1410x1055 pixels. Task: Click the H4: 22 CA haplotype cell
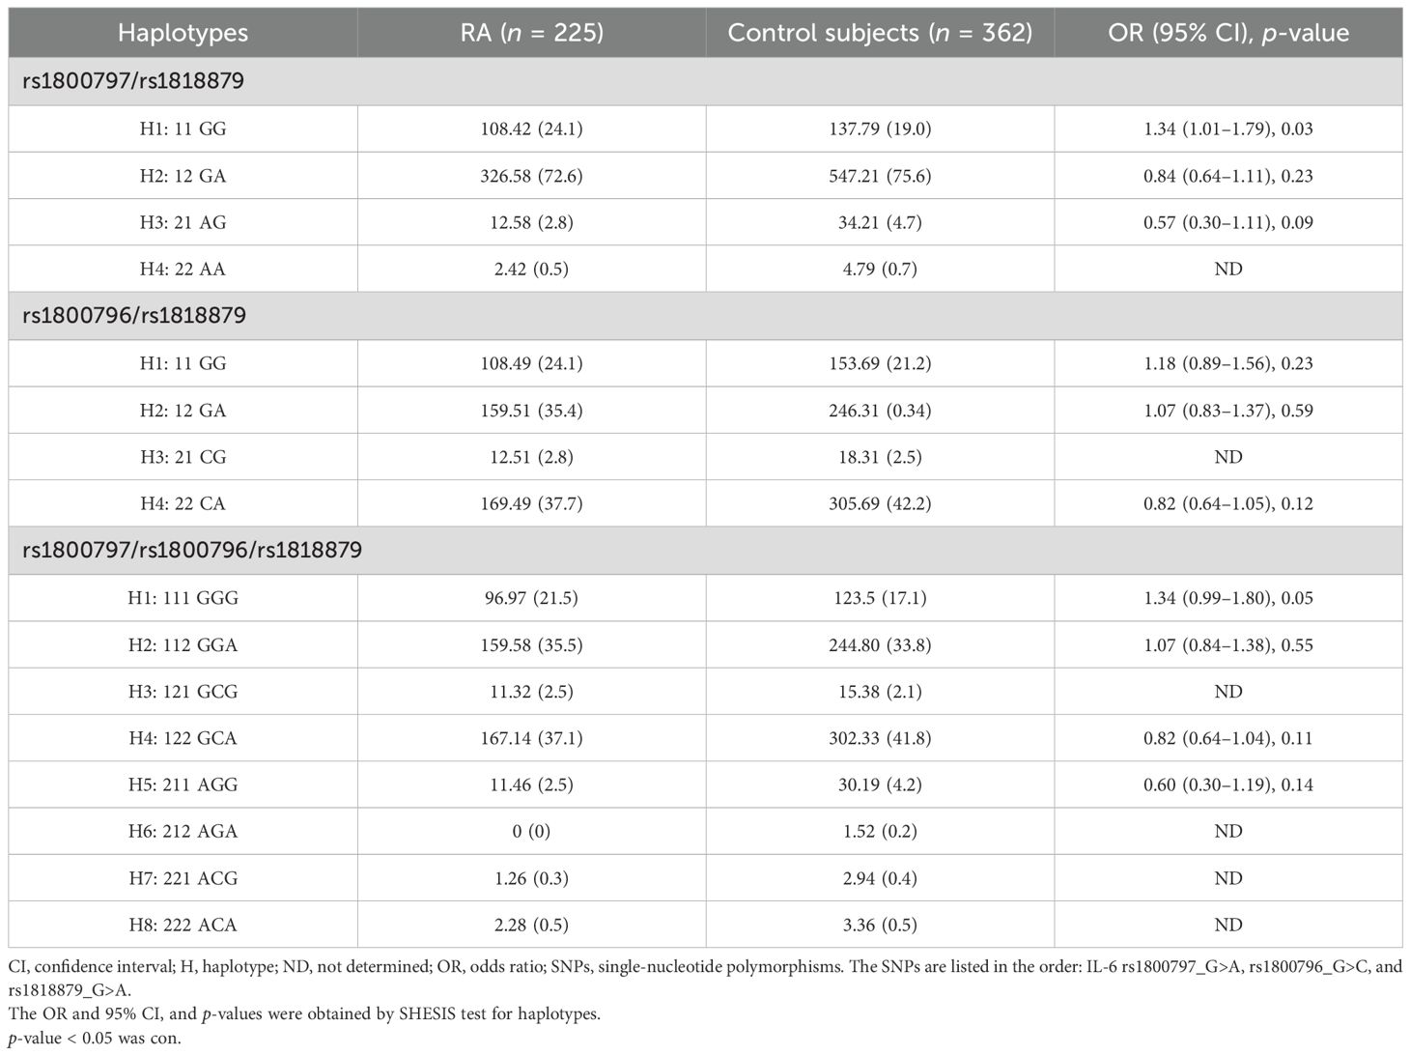(183, 503)
